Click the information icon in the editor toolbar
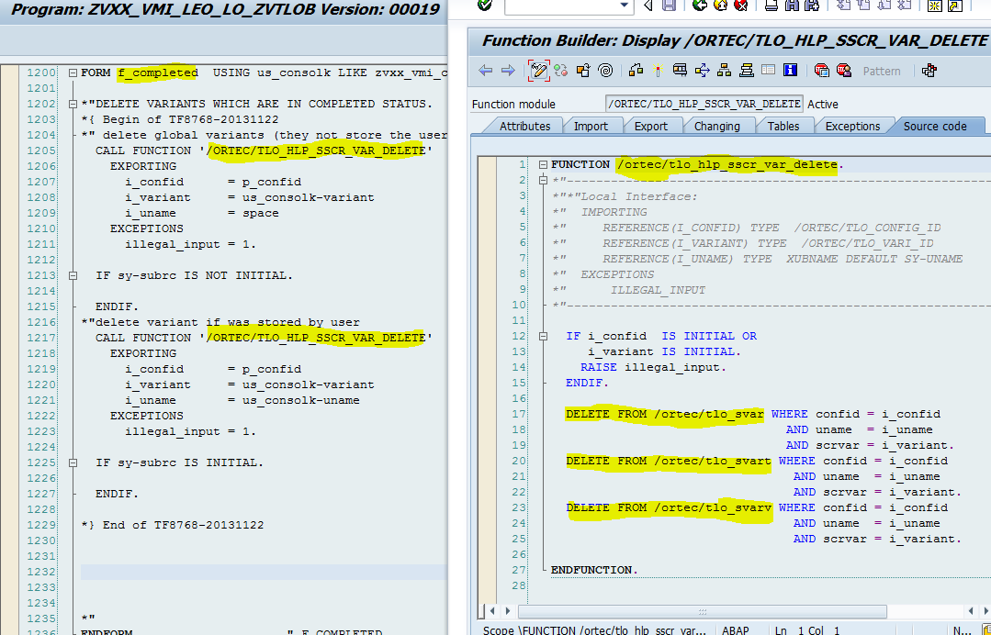This screenshot has width=991, height=635. pos(788,69)
